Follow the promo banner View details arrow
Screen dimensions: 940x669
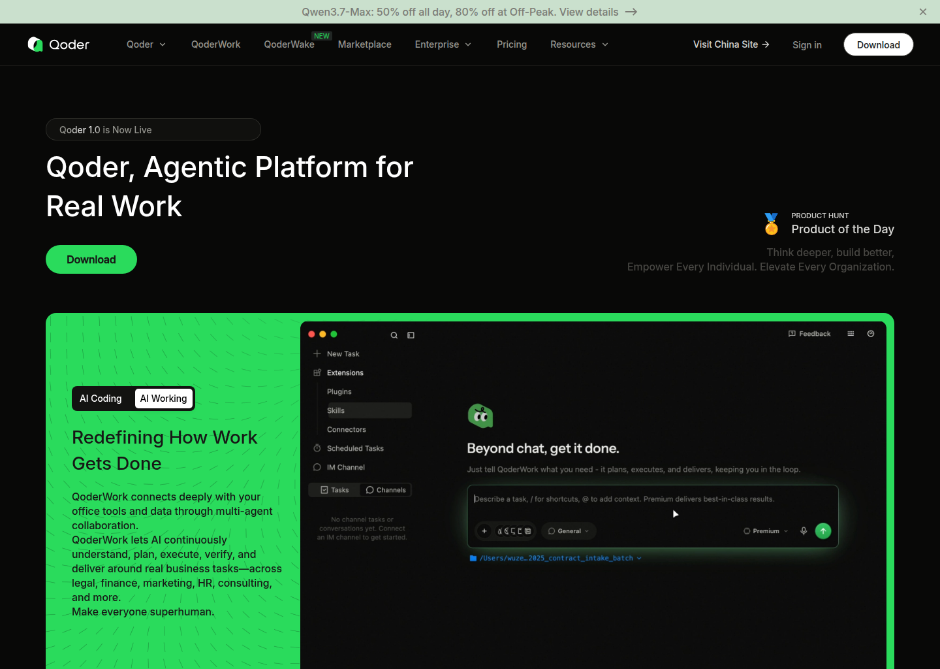coord(631,12)
